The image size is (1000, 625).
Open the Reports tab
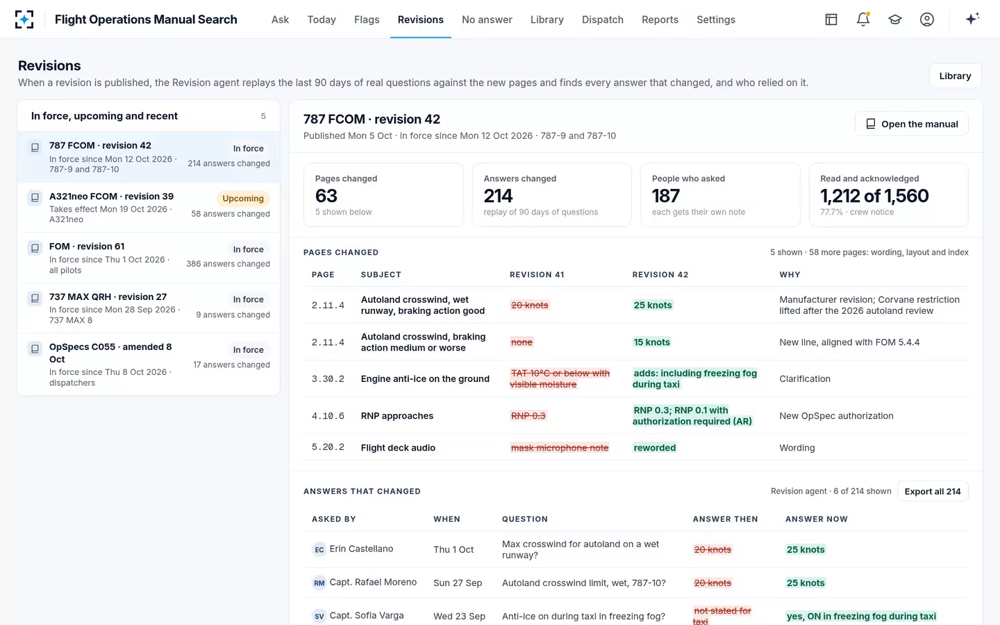pyautogui.click(x=660, y=19)
